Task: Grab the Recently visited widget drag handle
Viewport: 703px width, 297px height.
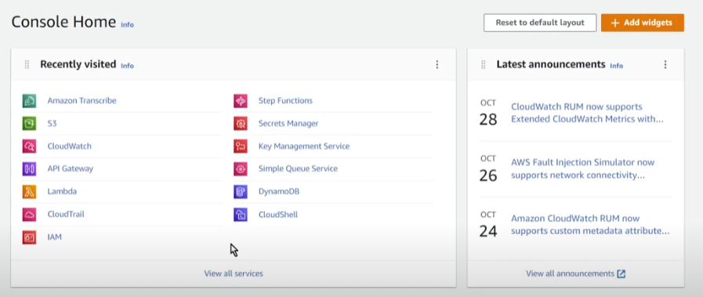Action: (x=27, y=64)
